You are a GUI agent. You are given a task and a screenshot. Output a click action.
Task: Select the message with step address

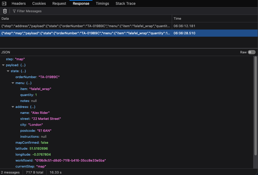[86, 26]
